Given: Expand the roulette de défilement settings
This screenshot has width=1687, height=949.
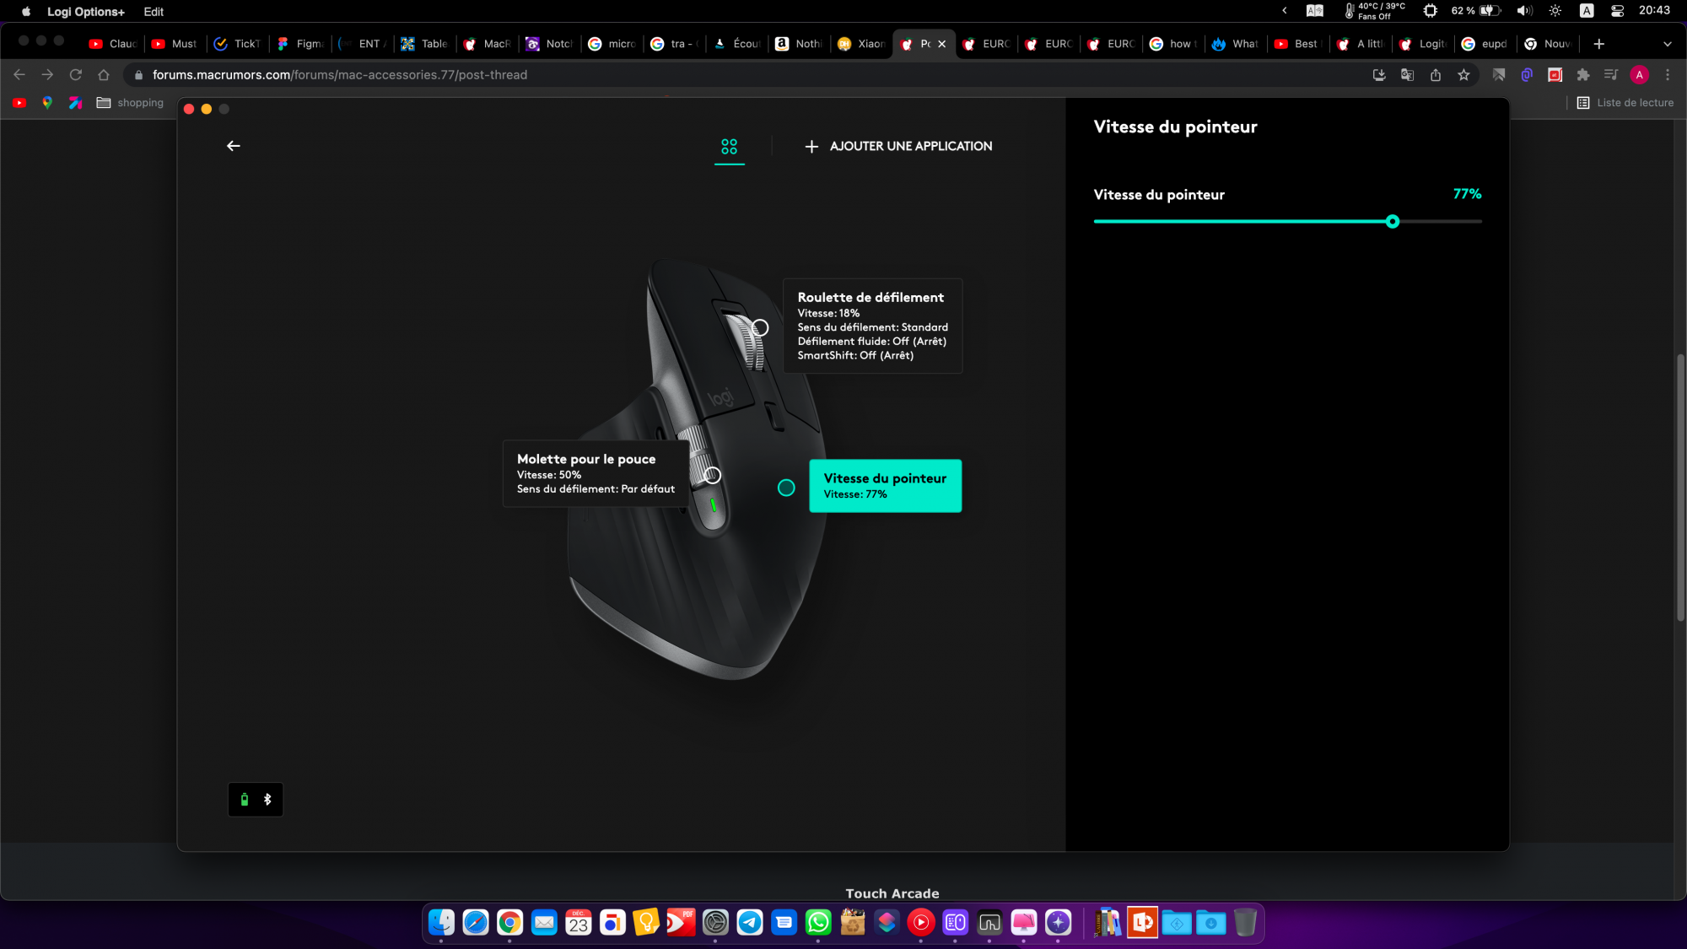Looking at the screenshot, I should click(760, 328).
